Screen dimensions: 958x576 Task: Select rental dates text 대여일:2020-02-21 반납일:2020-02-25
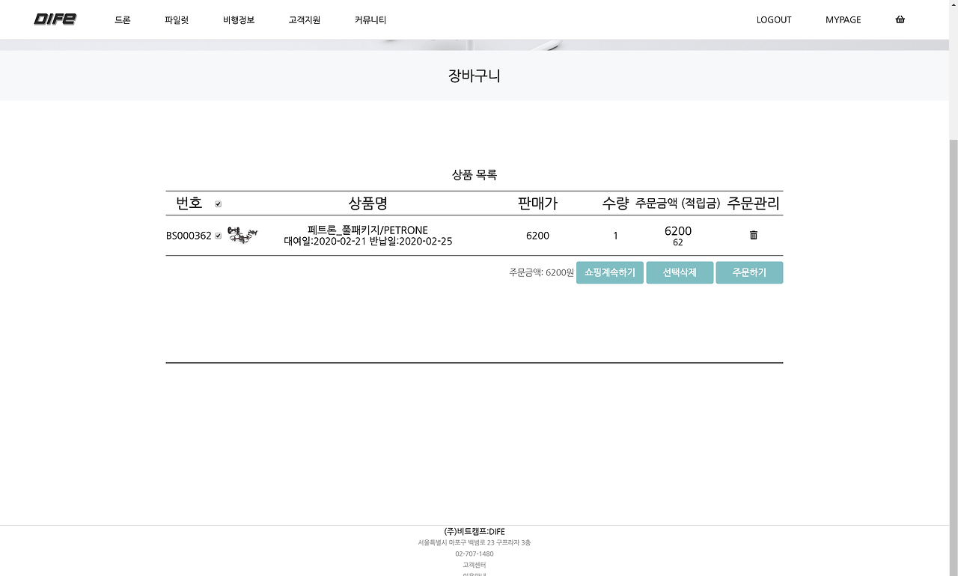click(368, 241)
